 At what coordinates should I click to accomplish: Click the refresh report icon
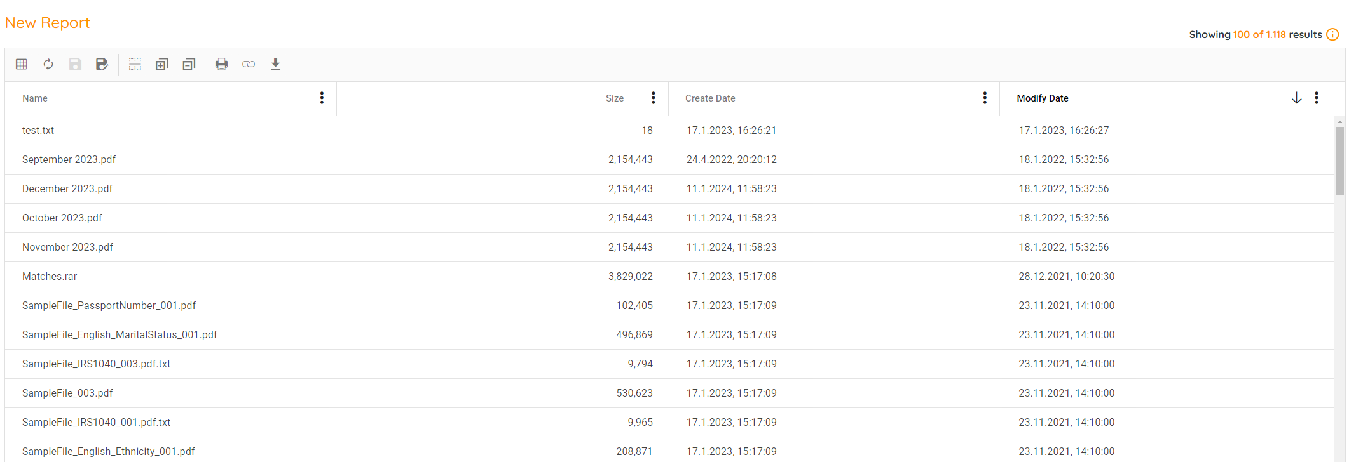(48, 64)
